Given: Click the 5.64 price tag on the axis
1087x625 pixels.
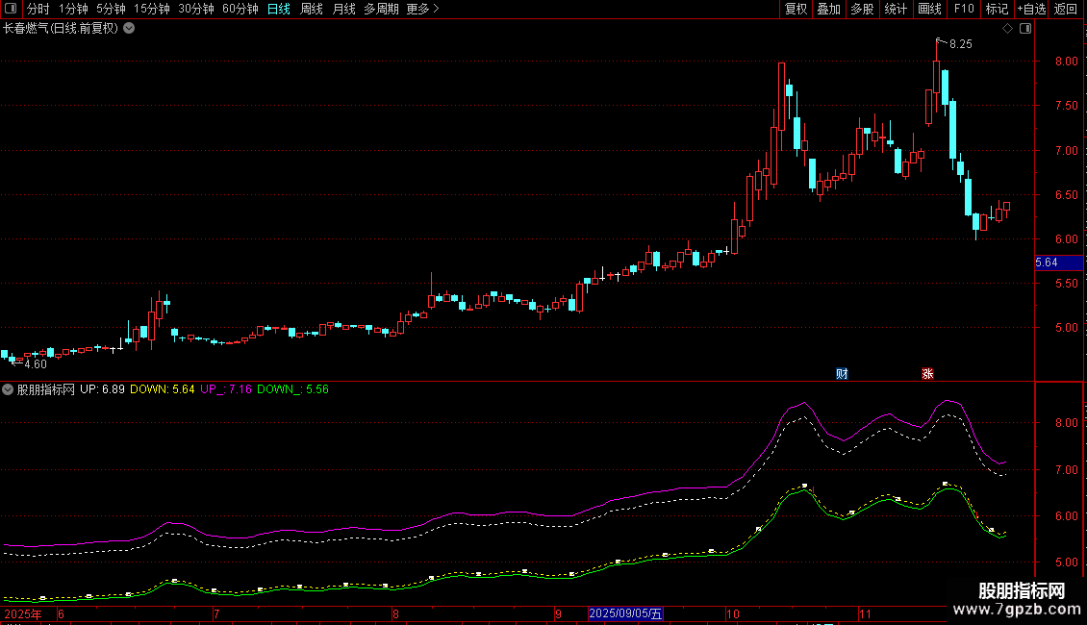Looking at the screenshot, I should click(x=1058, y=262).
